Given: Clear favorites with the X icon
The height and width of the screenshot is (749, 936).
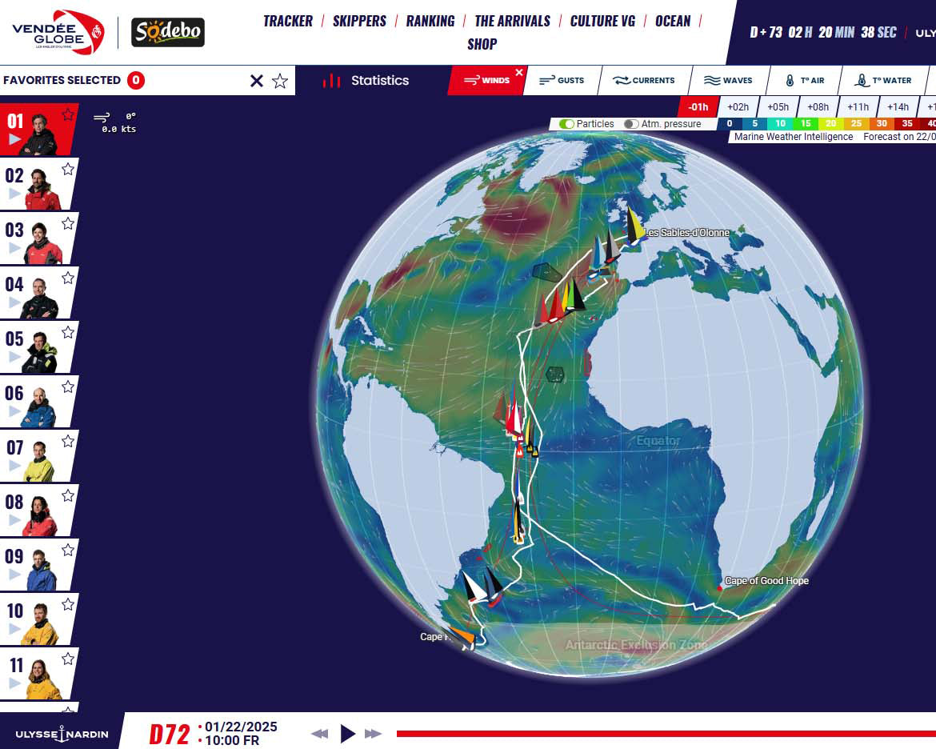Looking at the screenshot, I should coord(257,81).
